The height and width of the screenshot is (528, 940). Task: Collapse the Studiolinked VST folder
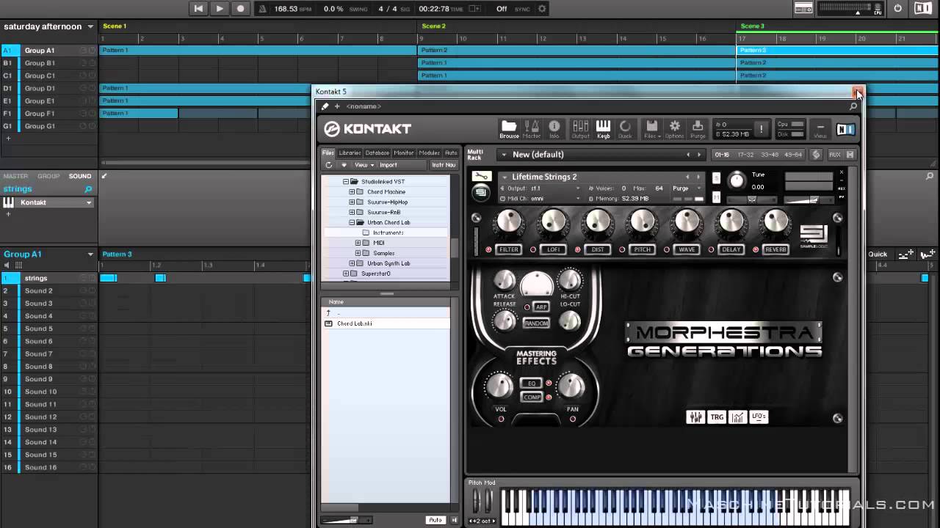pos(346,181)
